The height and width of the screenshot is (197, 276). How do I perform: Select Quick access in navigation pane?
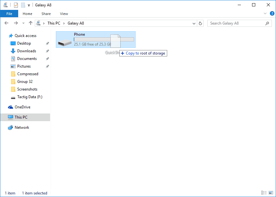pos(25,36)
